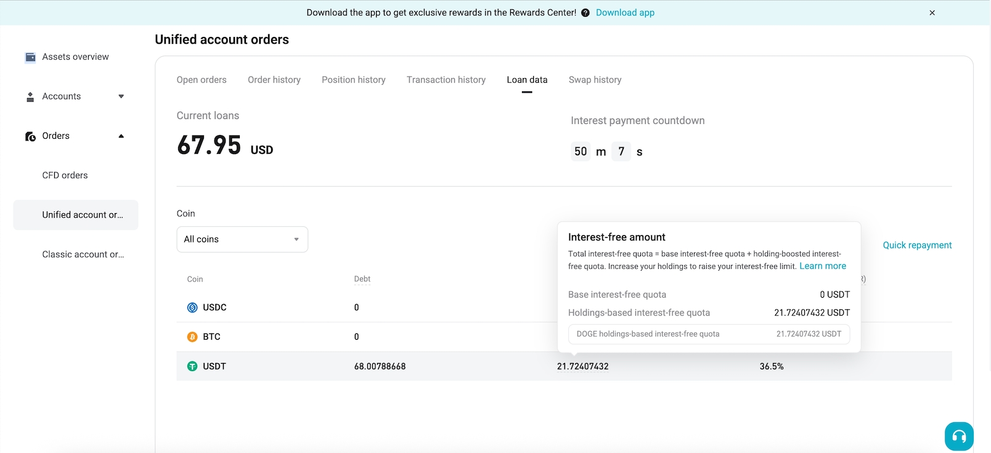Click the USDT debt value 68.00788668
The height and width of the screenshot is (453, 991).
[380, 367]
